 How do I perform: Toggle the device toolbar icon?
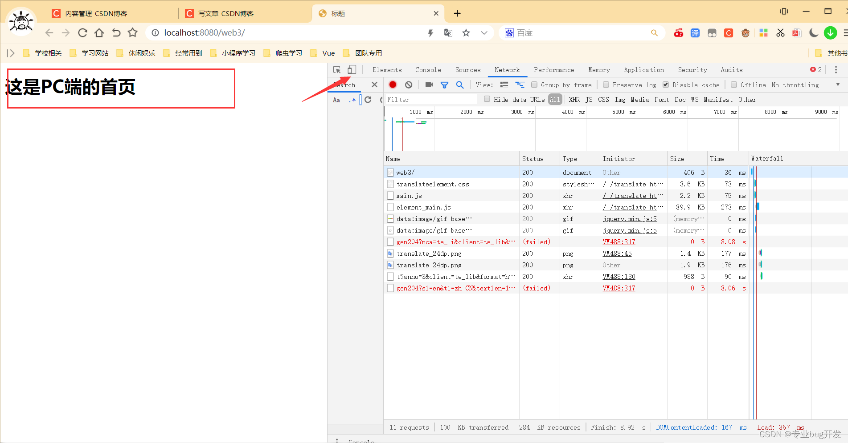click(352, 69)
